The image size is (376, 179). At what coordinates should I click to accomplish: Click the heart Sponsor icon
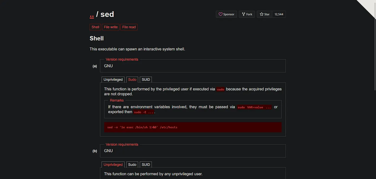[x=220, y=14]
